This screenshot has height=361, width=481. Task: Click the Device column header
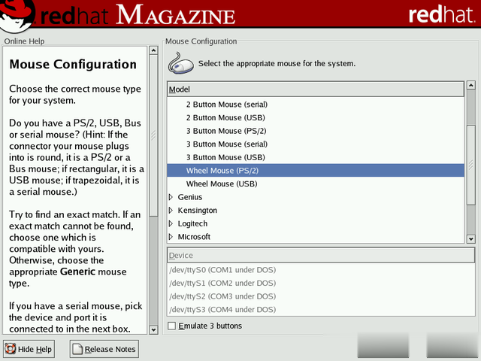tap(321, 255)
